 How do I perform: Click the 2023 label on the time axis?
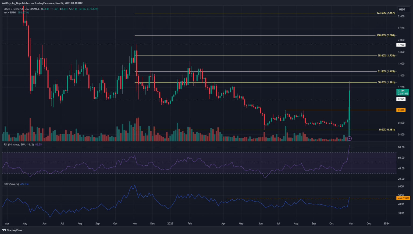pyautogui.click(x=170, y=224)
